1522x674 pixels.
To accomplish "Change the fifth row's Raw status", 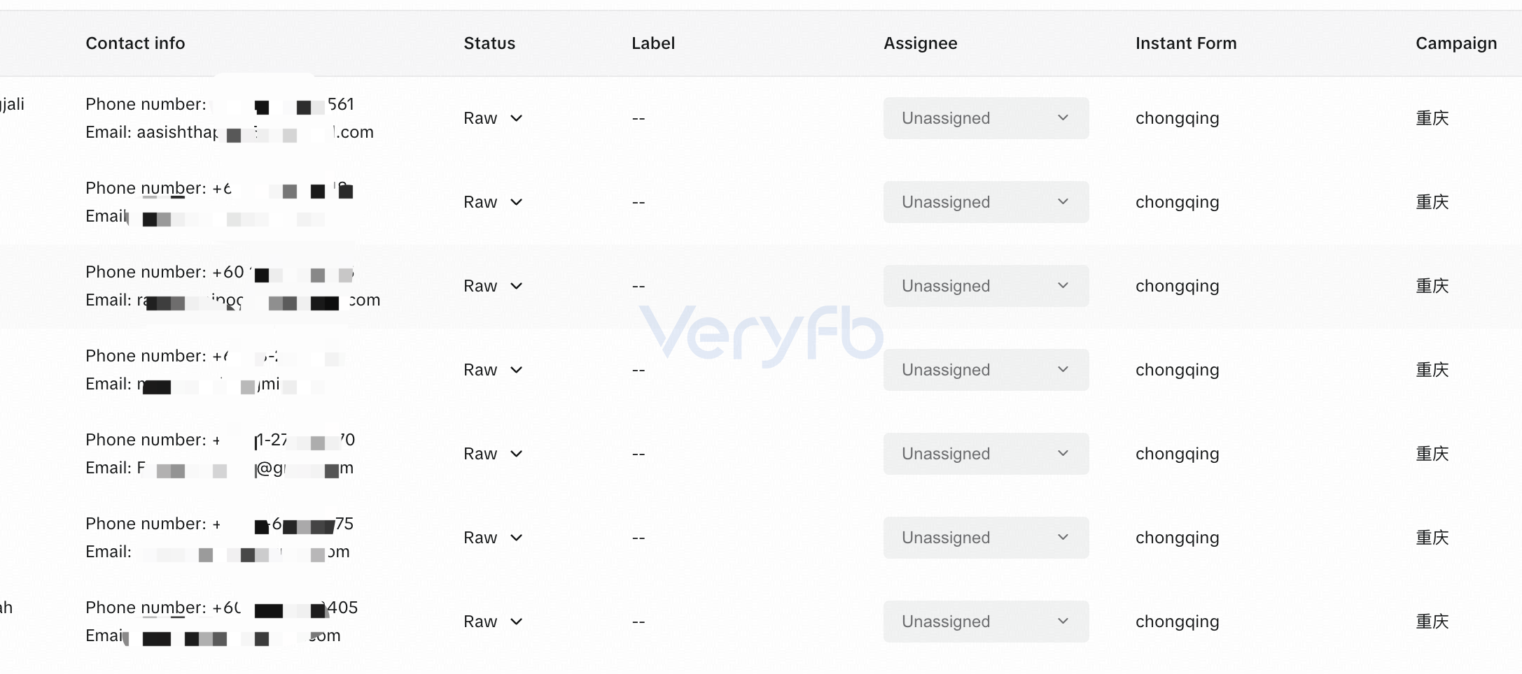I will tap(493, 454).
